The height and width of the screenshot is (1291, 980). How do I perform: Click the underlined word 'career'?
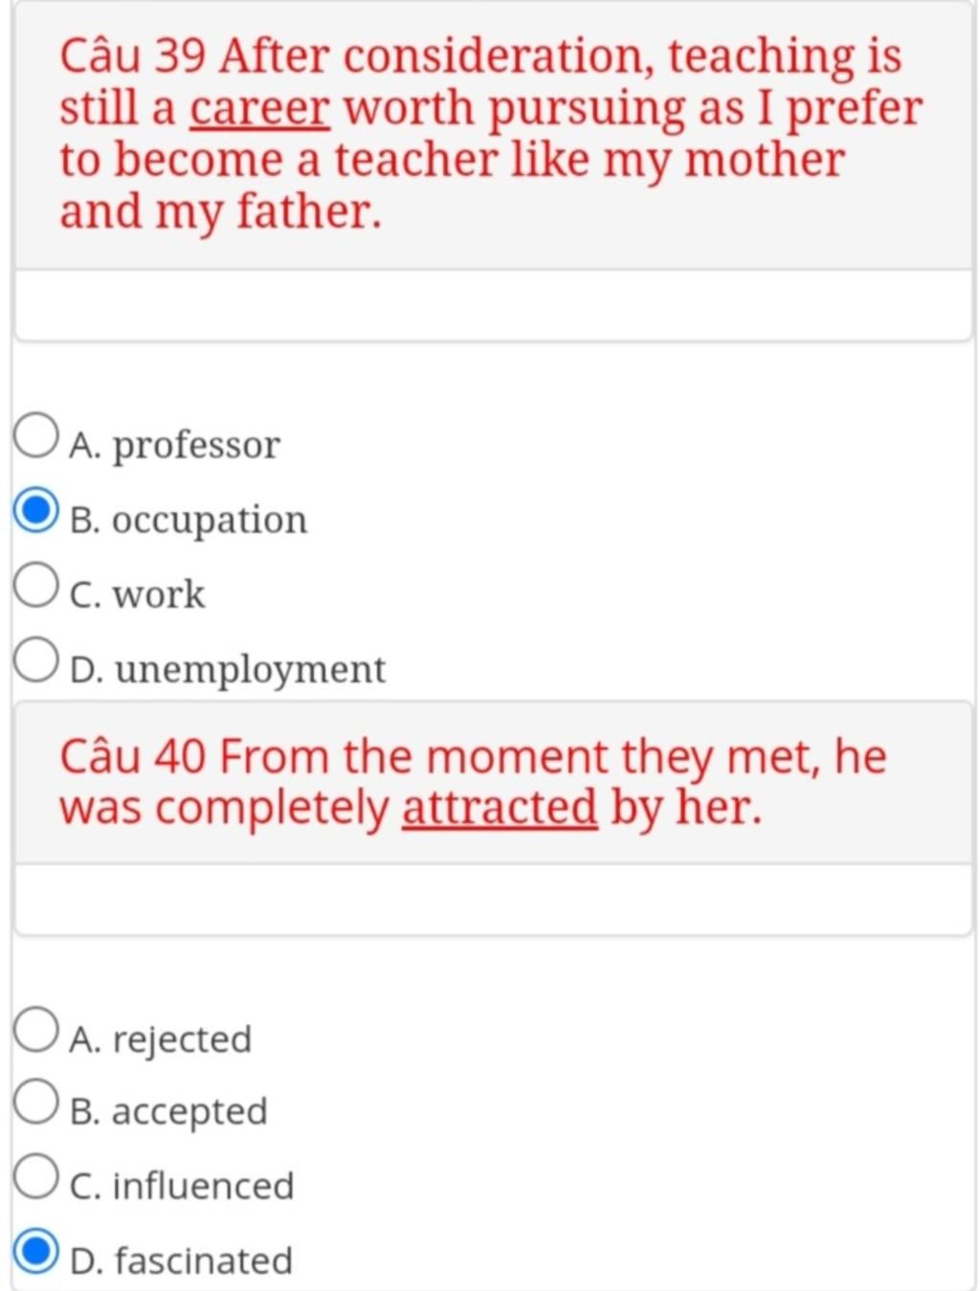click(260, 109)
